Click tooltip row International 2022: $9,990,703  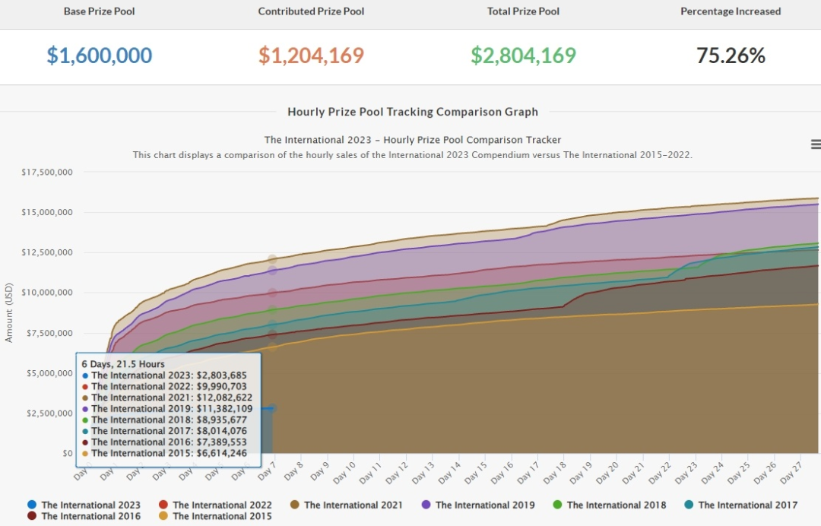[164, 386]
